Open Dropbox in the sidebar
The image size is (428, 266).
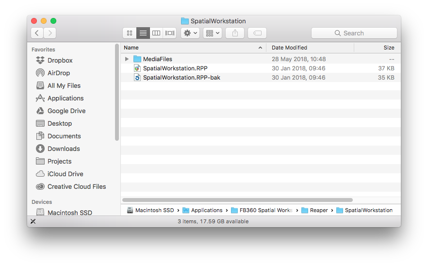point(54,60)
